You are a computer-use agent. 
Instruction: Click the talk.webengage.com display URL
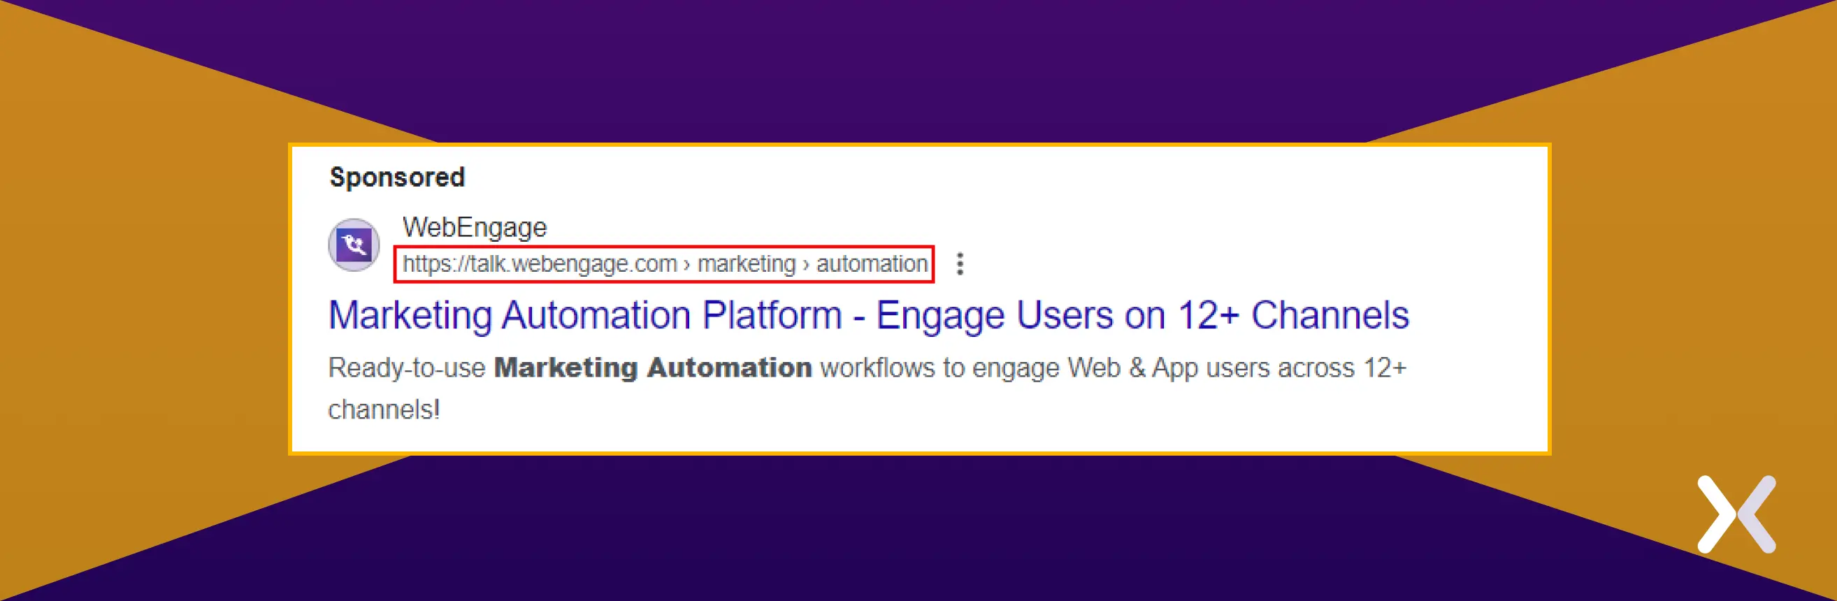tap(665, 263)
